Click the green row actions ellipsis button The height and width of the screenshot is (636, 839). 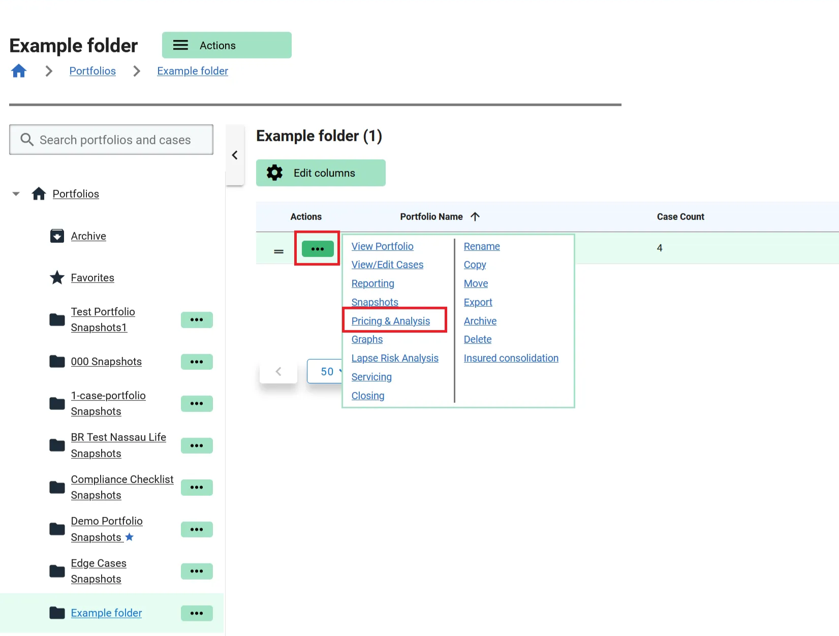coord(318,249)
